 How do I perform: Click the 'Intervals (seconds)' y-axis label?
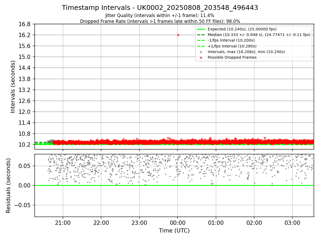pos(13,87)
